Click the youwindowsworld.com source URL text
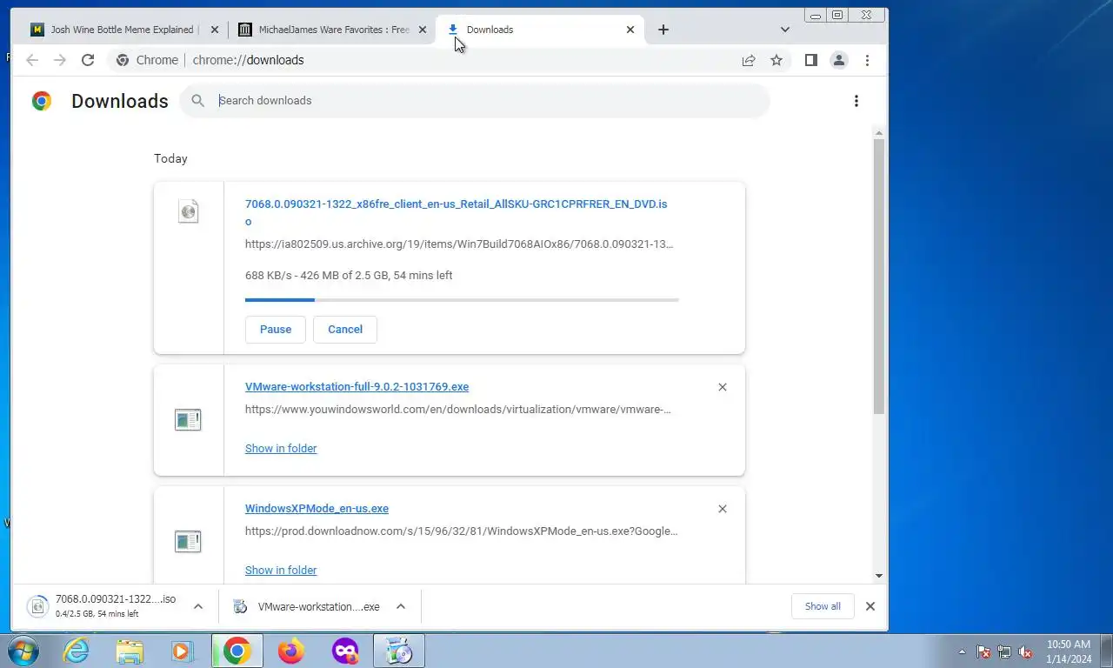Viewport: 1113px width, 668px height. click(458, 410)
